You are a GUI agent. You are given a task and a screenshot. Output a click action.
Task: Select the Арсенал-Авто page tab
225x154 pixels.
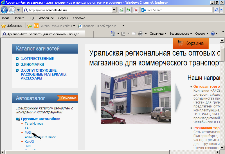[43, 34]
